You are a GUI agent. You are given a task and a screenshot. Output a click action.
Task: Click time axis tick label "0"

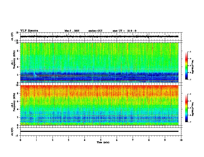point(20,140)
